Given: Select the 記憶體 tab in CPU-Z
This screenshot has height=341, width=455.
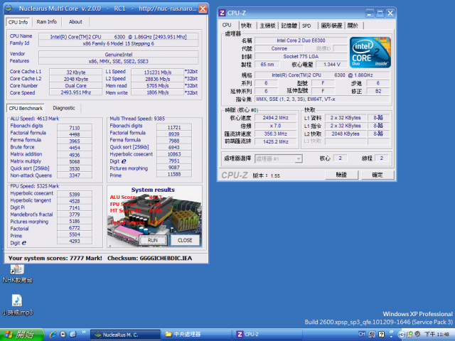Looking at the screenshot, I should pos(289,26).
